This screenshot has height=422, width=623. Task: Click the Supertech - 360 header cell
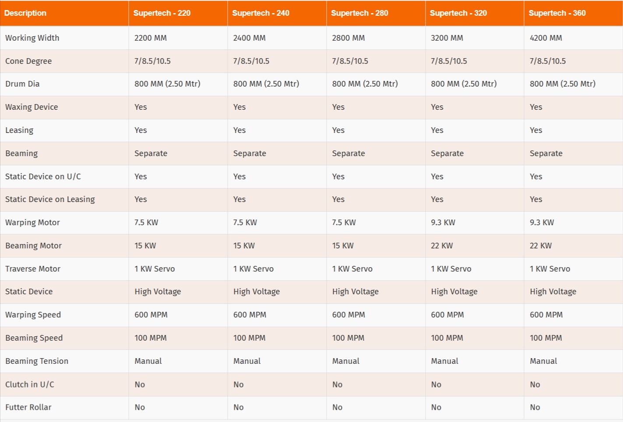pos(557,13)
